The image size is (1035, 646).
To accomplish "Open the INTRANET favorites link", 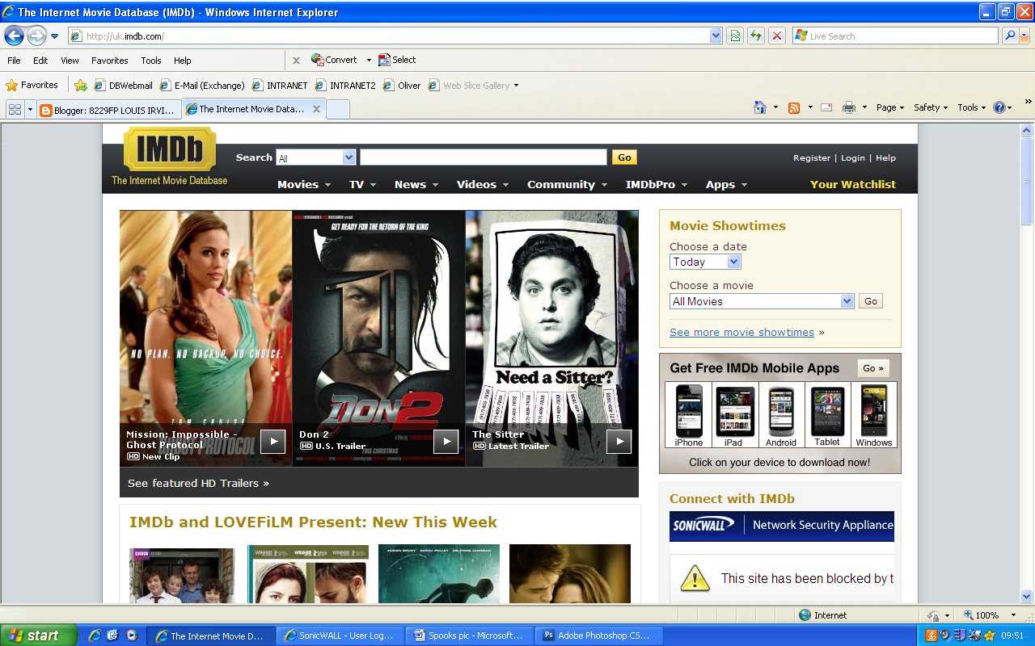I will [x=280, y=86].
